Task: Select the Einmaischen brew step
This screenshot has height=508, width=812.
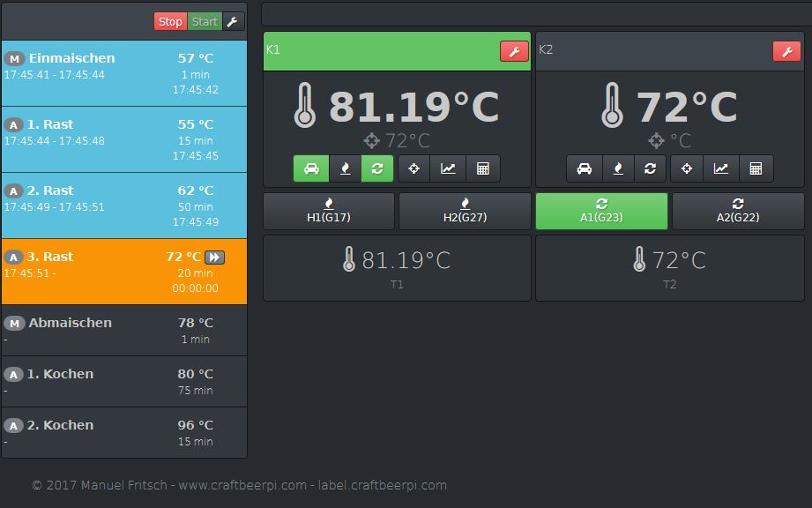Action: click(123, 73)
